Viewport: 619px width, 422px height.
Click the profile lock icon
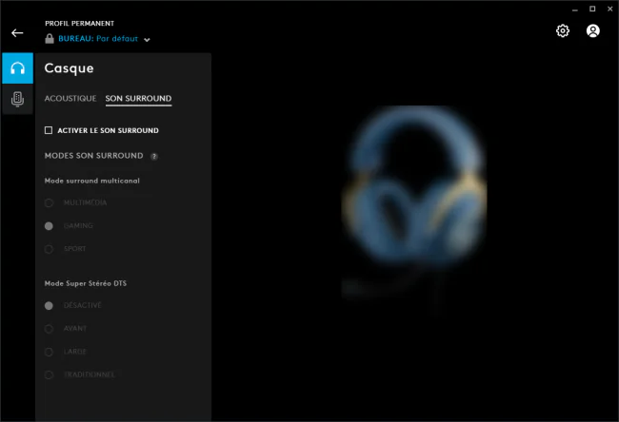[50, 39]
